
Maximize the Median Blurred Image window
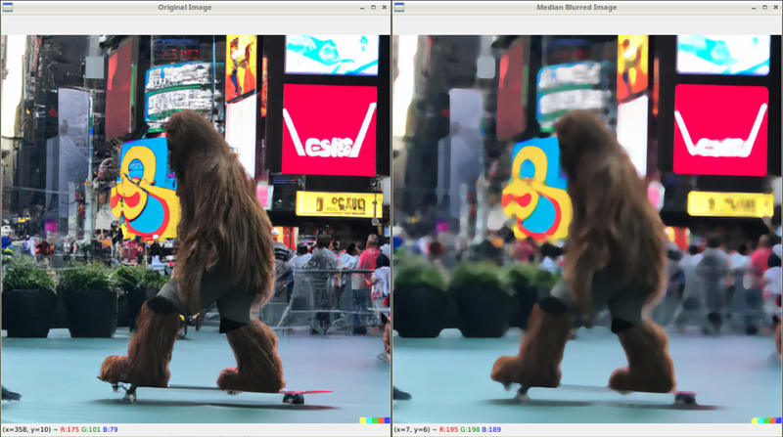[x=764, y=8]
